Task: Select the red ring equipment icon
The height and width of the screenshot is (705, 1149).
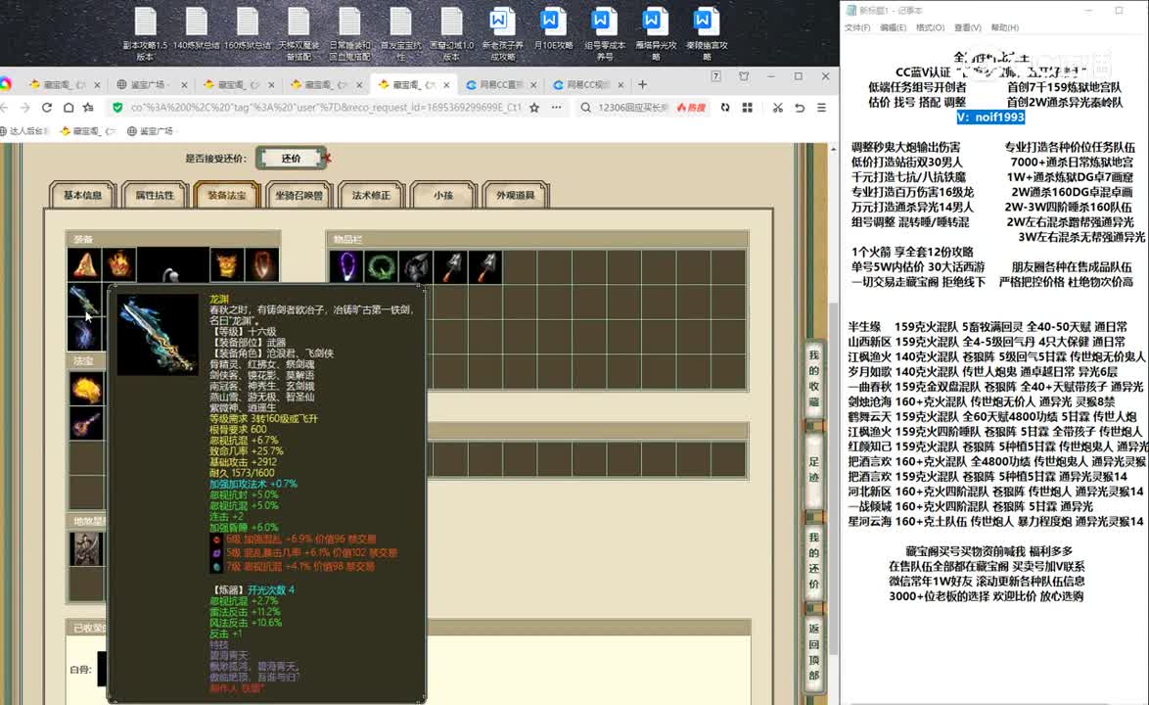Action: tap(261, 264)
